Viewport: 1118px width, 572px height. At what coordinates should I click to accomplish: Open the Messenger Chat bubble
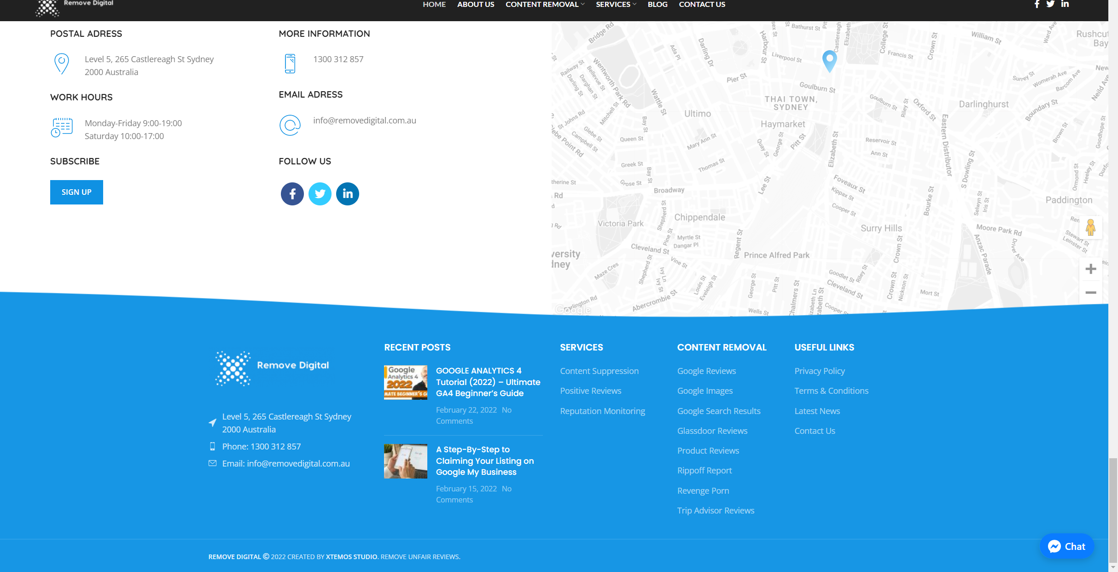click(x=1066, y=546)
